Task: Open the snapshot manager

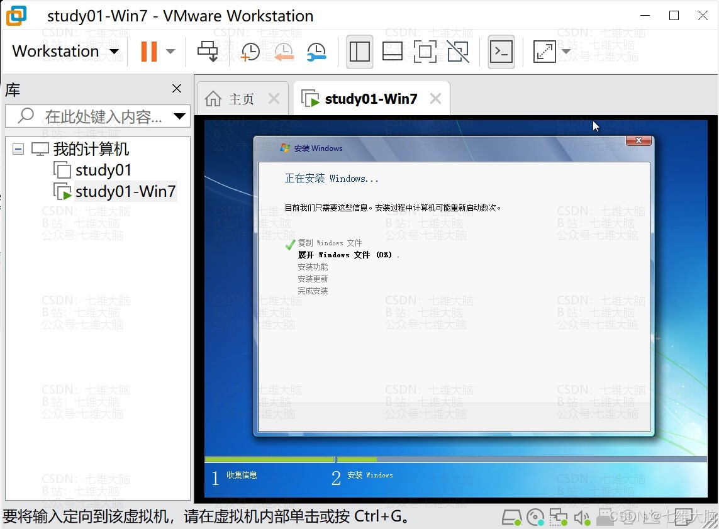Action: [316, 52]
